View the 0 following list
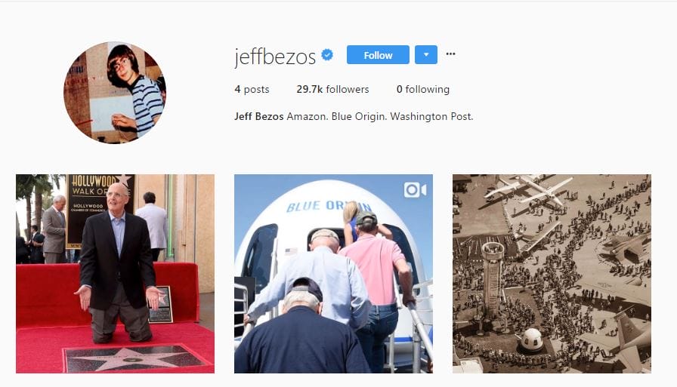677x387 pixels. [x=422, y=89]
